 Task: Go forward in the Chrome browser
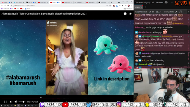(5, 6)
